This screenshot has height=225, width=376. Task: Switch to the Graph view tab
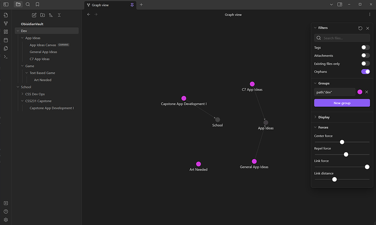pyautogui.click(x=109, y=4)
